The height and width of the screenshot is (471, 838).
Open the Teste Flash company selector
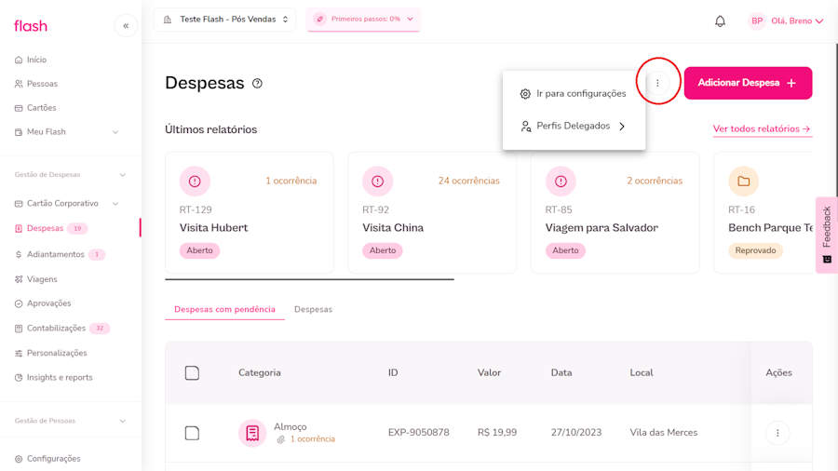point(224,20)
